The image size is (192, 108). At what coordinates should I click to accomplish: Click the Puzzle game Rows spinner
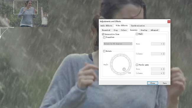(158, 69)
